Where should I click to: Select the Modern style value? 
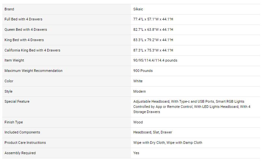coord(139,92)
